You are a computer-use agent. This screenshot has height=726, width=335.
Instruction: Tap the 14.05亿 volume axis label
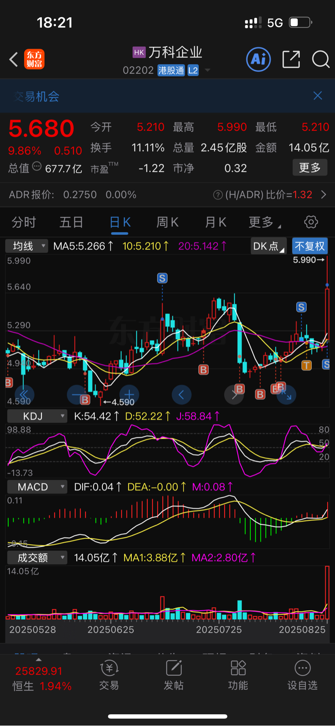(23, 571)
